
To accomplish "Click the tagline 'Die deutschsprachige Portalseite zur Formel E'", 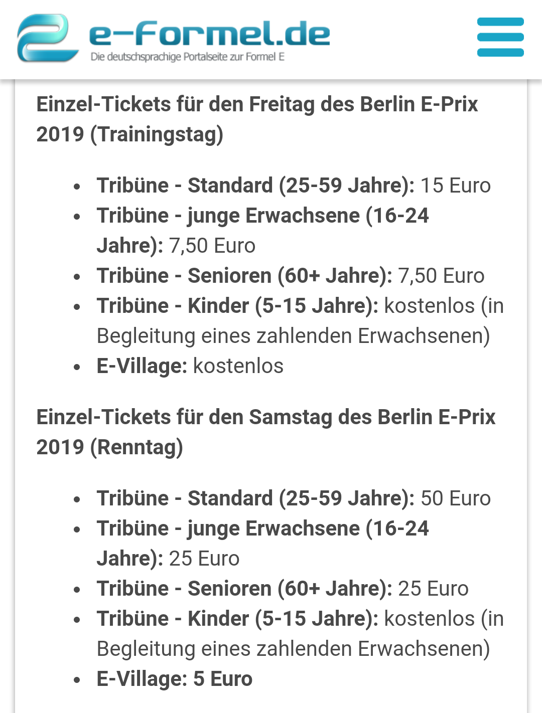I will click(187, 57).
